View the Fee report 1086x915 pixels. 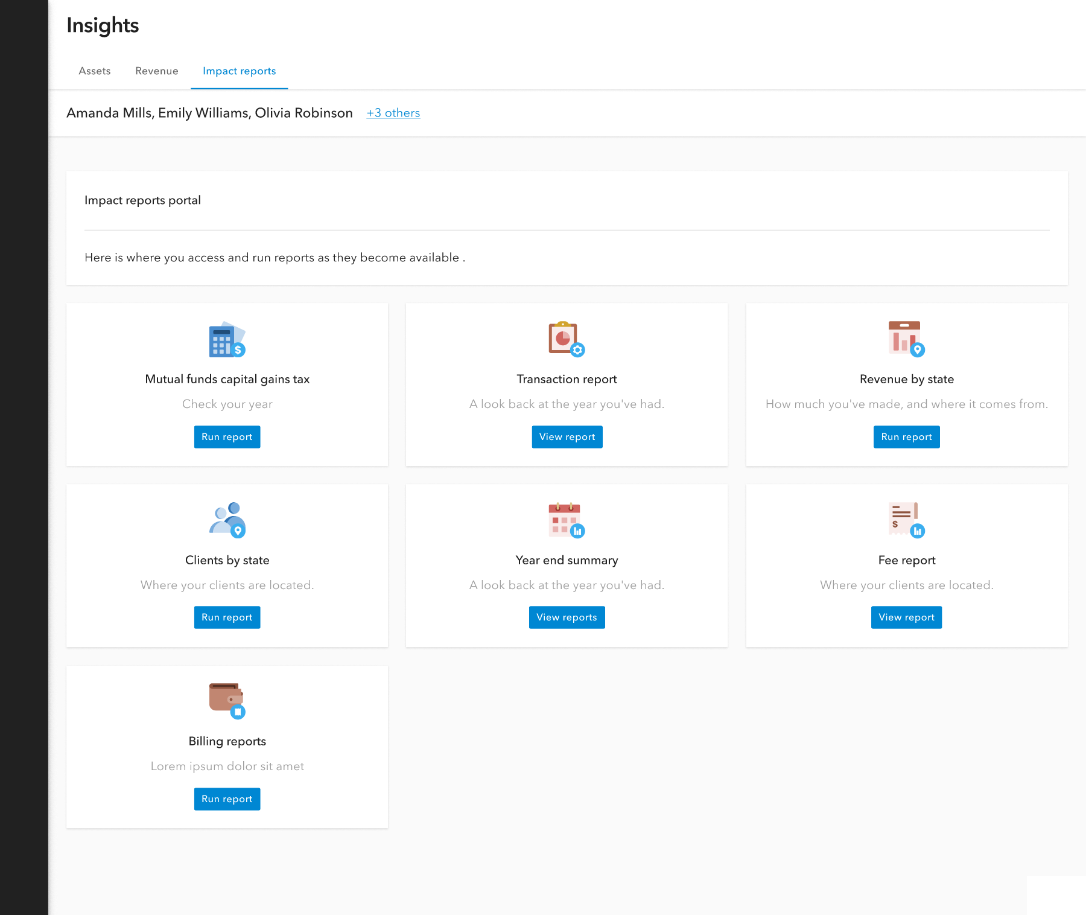point(906,617)
